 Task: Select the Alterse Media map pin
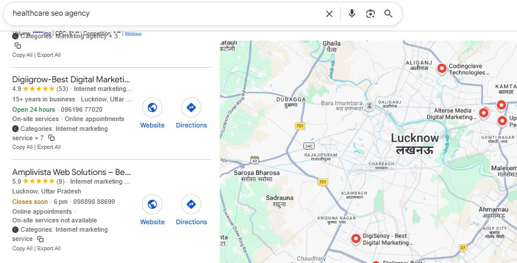click(484, 112)
